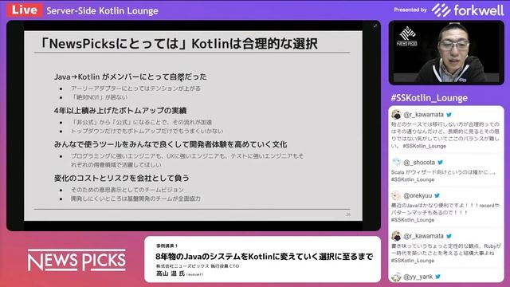Click the #SSKotlin_Lounge tag in the @orekyuu tweet
The height and width of the screenshot is (287, 510).
click(x=413, y=220)
